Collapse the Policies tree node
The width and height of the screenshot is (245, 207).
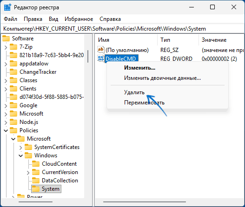coord(6,130)
